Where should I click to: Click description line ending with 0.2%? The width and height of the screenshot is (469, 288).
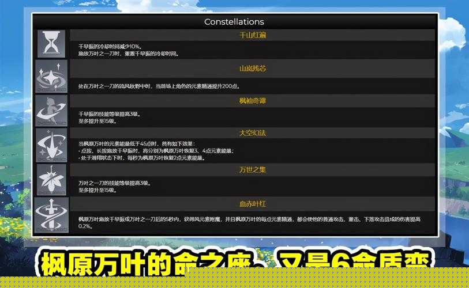249,222
